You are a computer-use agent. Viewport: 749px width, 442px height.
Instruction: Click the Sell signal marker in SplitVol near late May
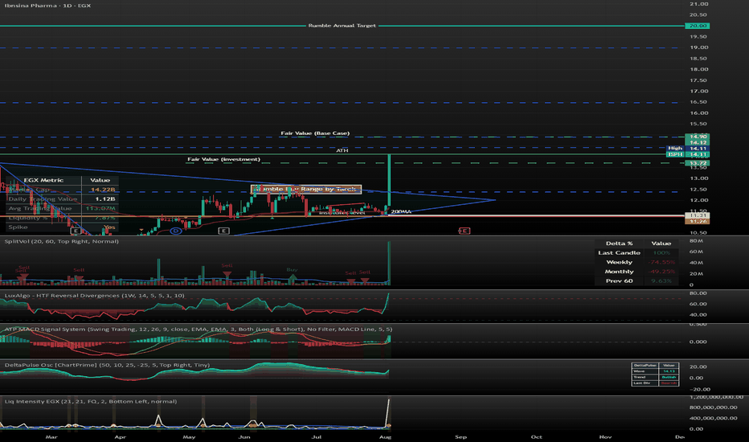point(227,274)
